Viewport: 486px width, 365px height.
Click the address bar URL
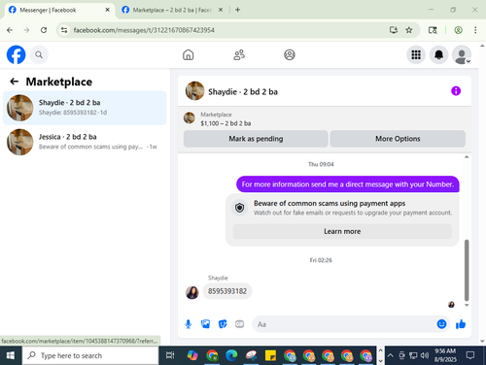(144, 30)
